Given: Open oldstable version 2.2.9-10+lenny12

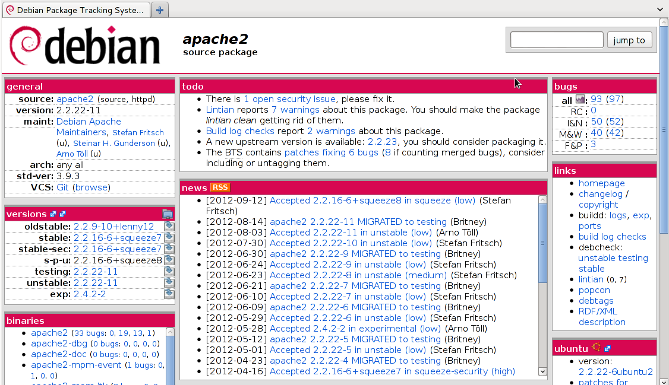Looking at the screenshot, I should click(x=114, y=227).
